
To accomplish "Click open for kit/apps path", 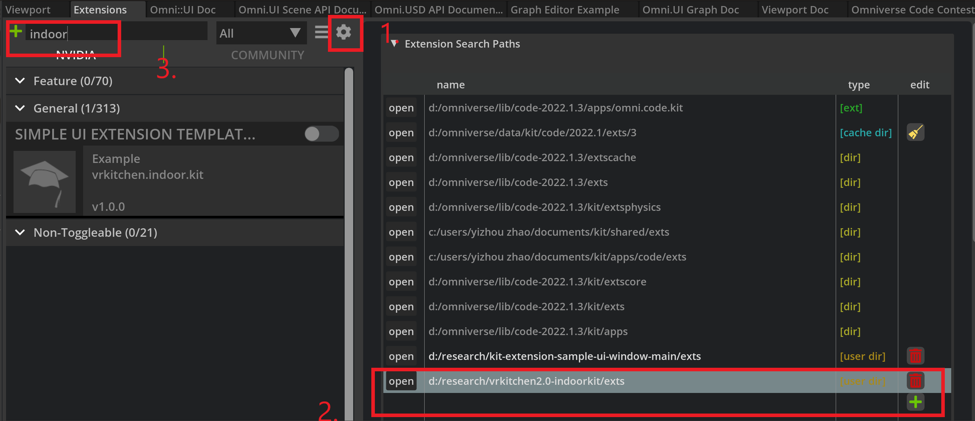I will point(401,331).
